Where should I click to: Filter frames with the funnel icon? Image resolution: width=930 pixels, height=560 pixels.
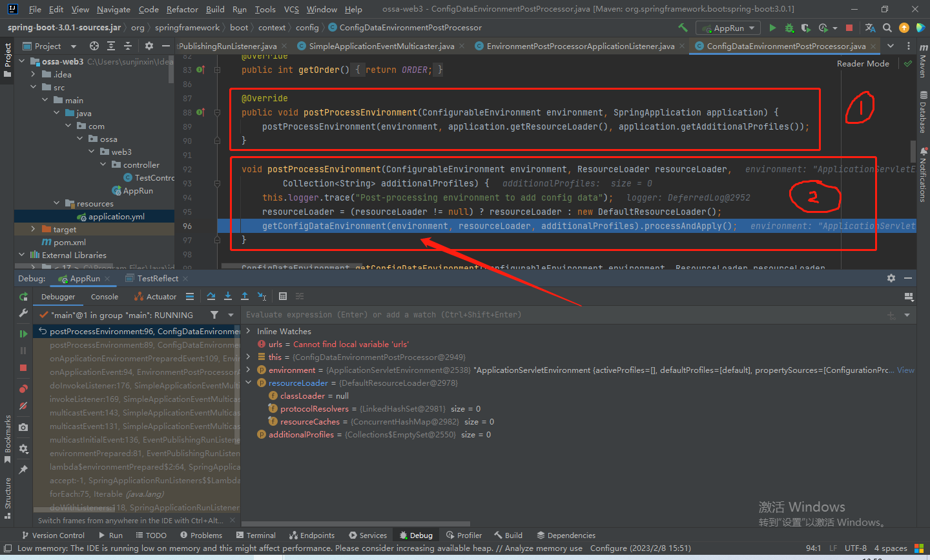[x=214, y=315]
